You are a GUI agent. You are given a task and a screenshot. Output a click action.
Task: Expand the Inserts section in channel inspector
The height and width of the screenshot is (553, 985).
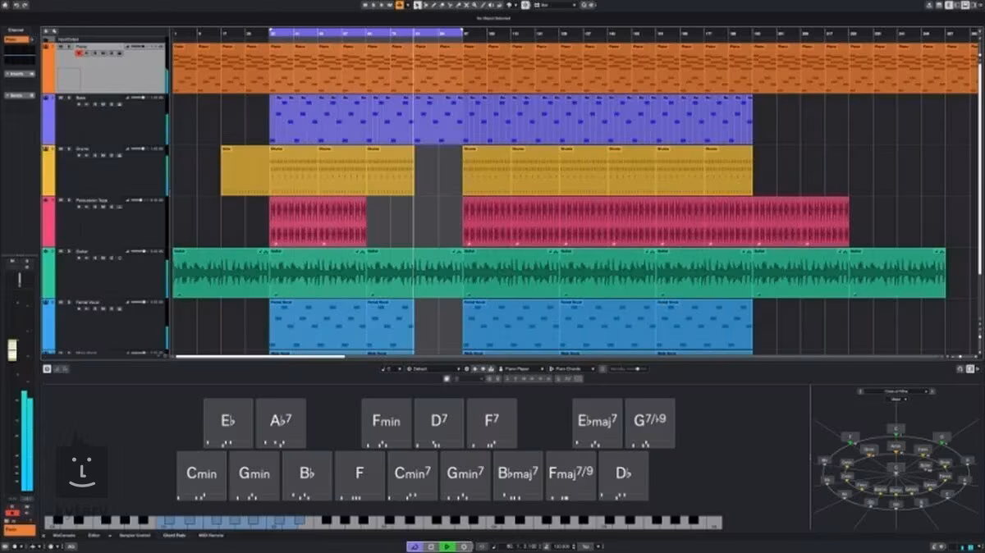[x=20, y=74]
